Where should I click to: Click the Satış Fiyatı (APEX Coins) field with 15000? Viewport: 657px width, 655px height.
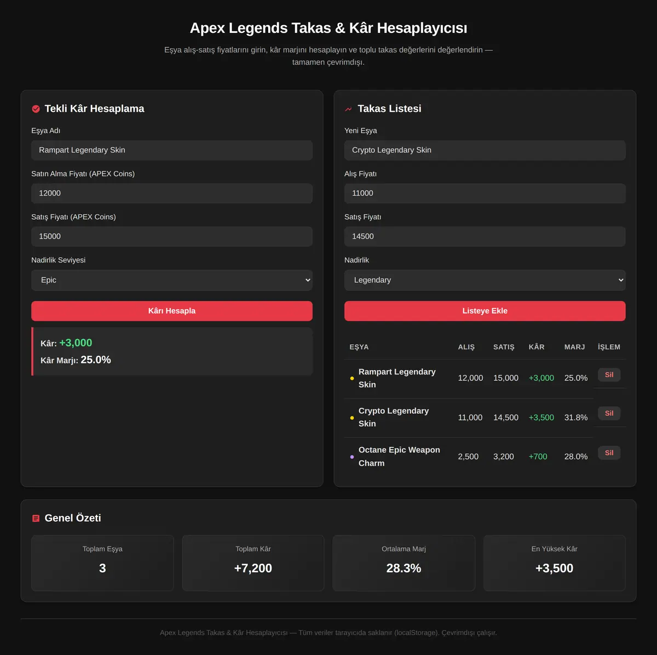coord(172,237)
